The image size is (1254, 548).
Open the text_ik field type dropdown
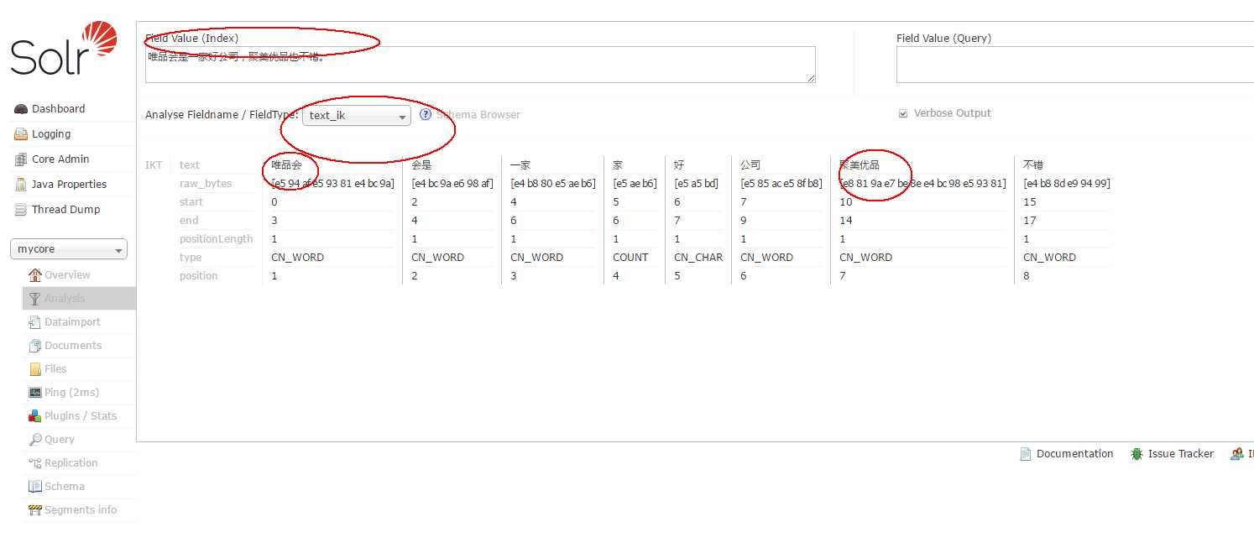tap(357, 116)
